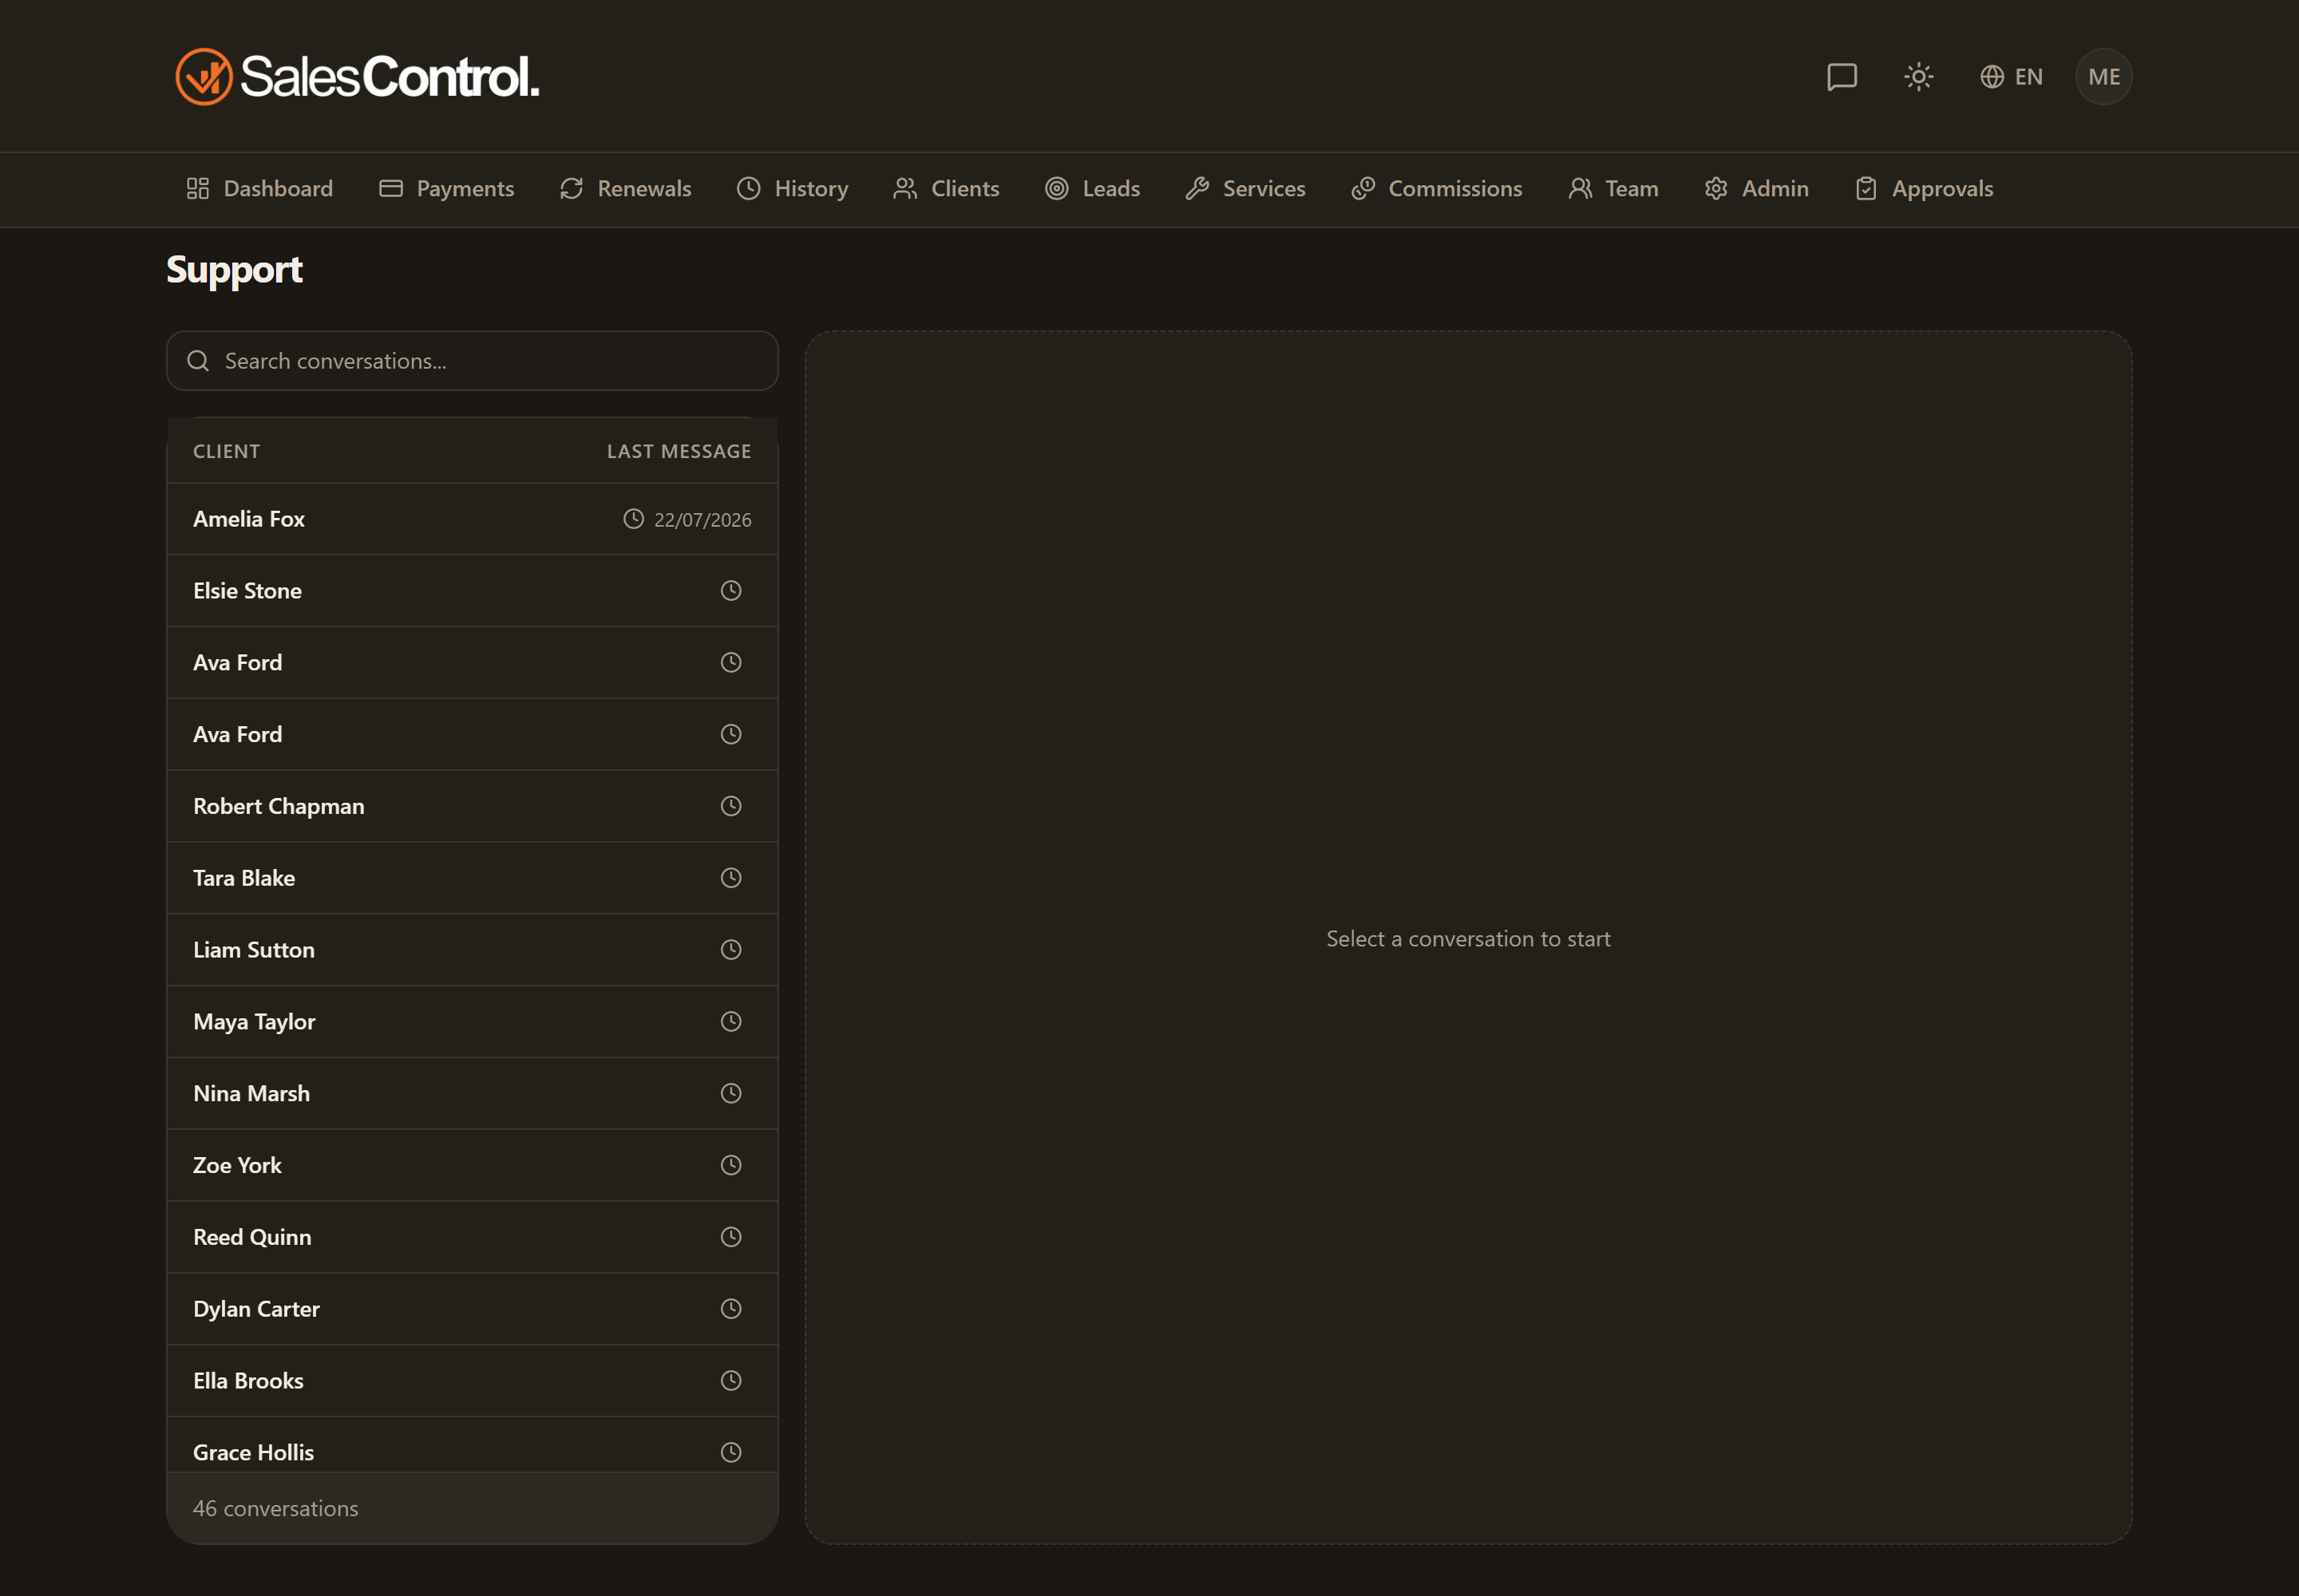Open the EN language selector
Image resolution: width=2299 pixels, height=1596 pixels.
pos(2011,77)
